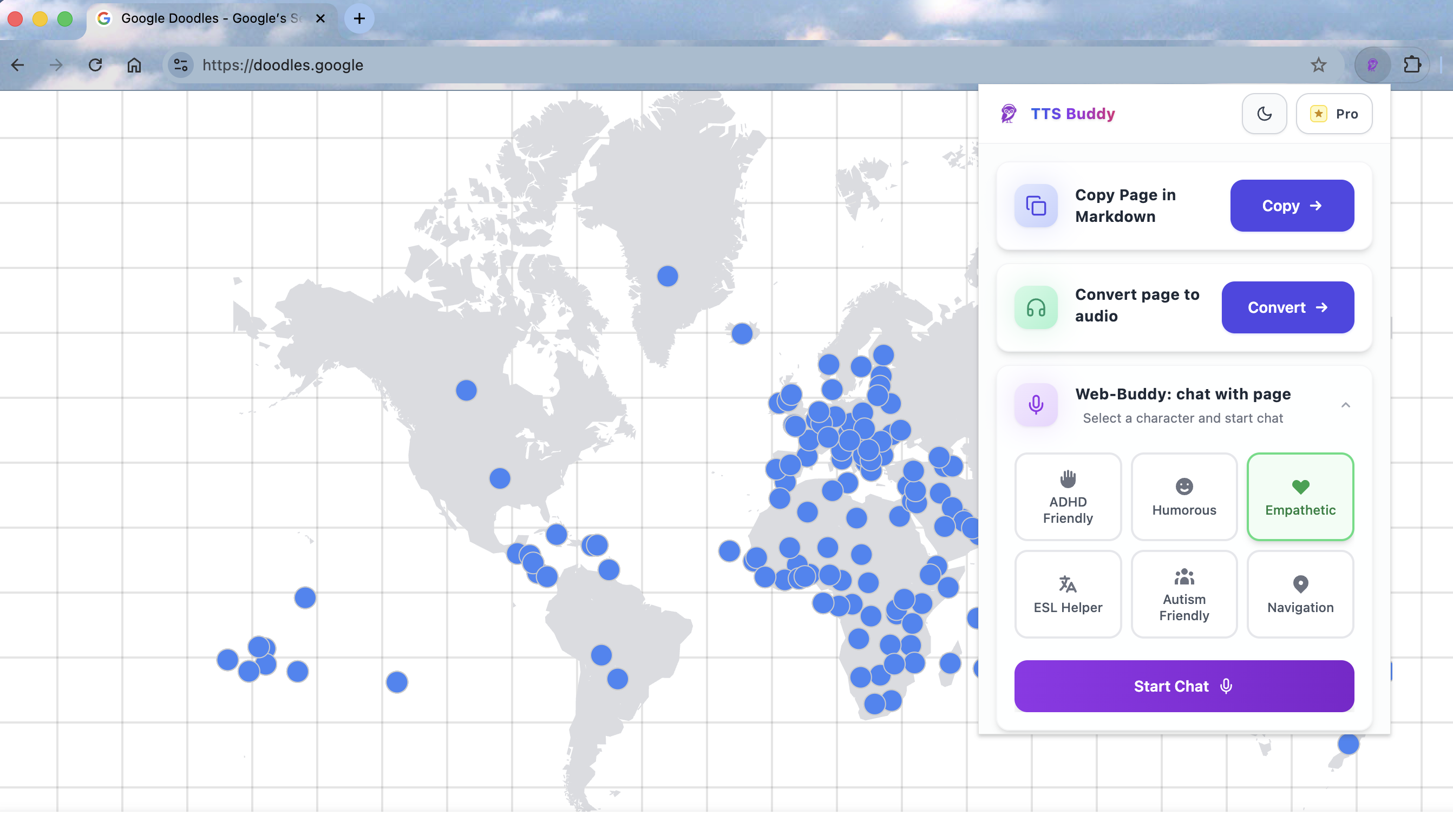Open a new browser tab
The height and width of the screenshot is (828, 1453).
pos(359,18)
